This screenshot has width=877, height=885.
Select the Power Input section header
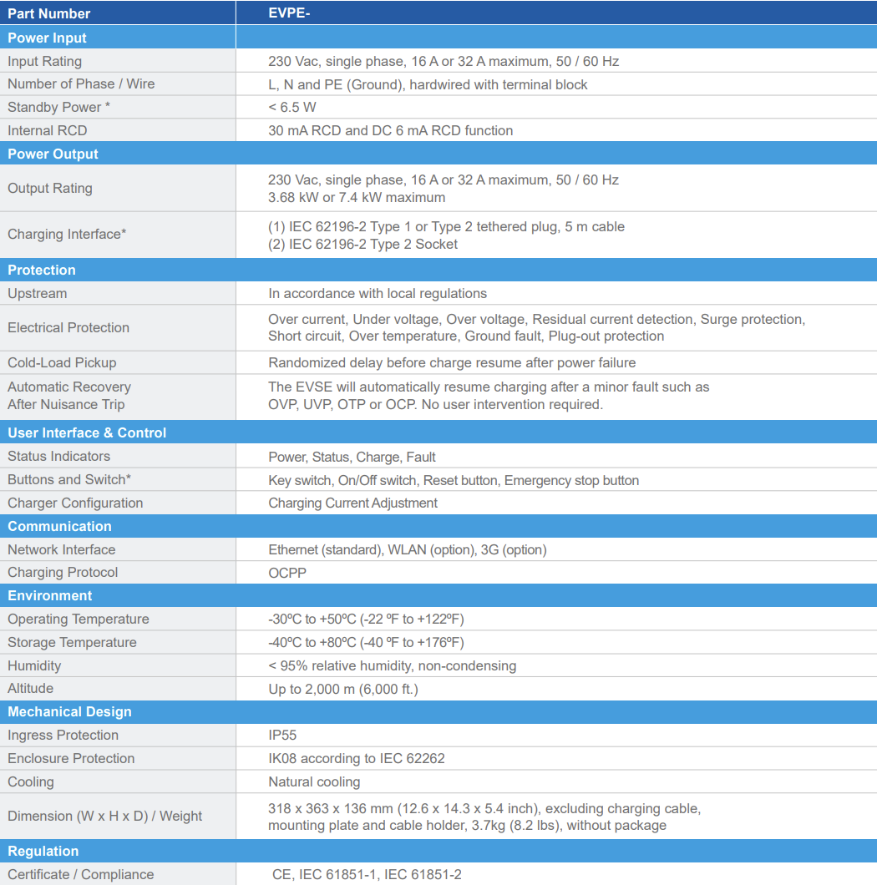48,38
